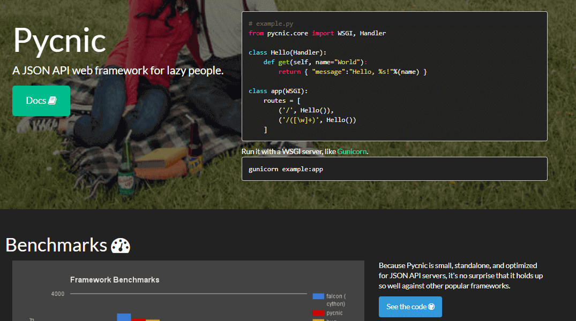This screenshot has height=321, width=576.
Task: Click the JSON API web framework tagline
Action: coord(118,70)
